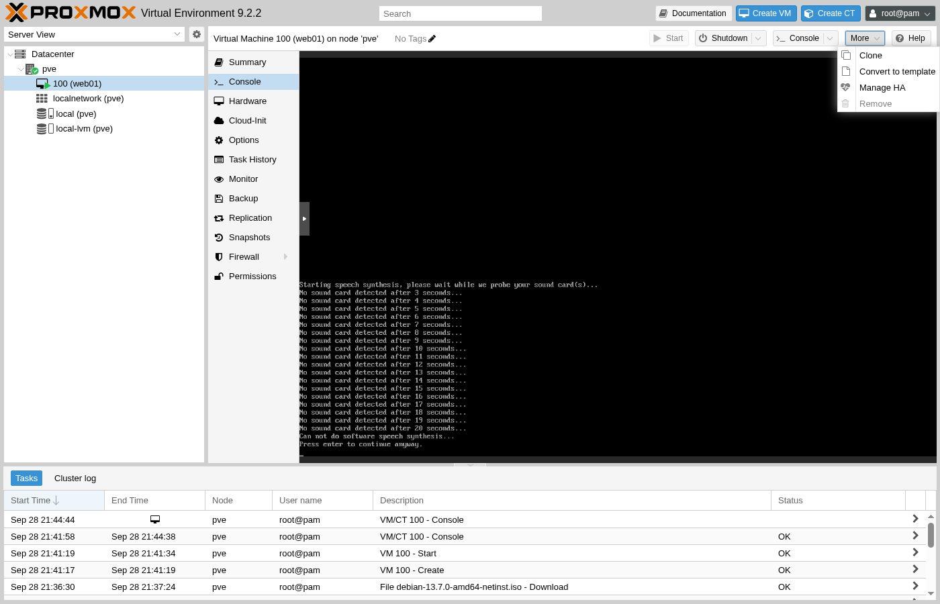Click the Cloud-Init cloud icon
Viewport: 940px width, 604px height.
219,121
